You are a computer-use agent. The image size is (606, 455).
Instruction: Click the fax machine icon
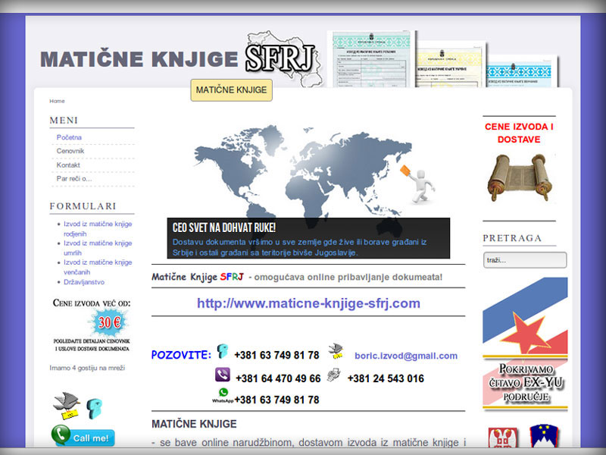pyautogui.click(x=333, y=375)
